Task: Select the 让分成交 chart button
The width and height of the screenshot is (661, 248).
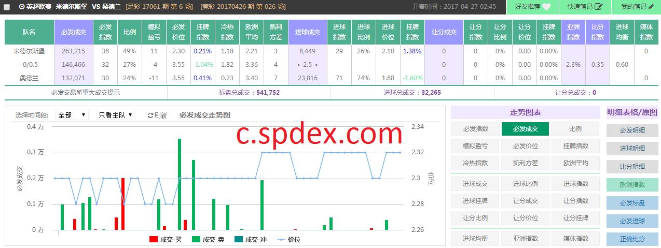Action: (x=525, y=200)
